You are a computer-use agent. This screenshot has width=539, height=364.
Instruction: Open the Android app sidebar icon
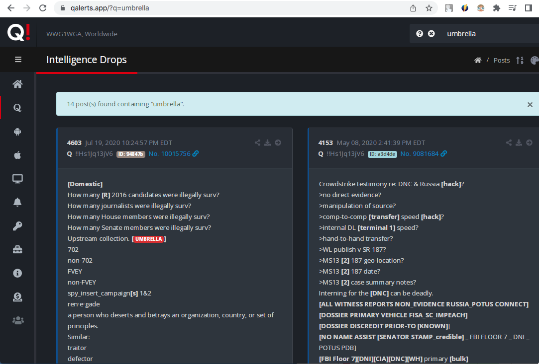17,132
